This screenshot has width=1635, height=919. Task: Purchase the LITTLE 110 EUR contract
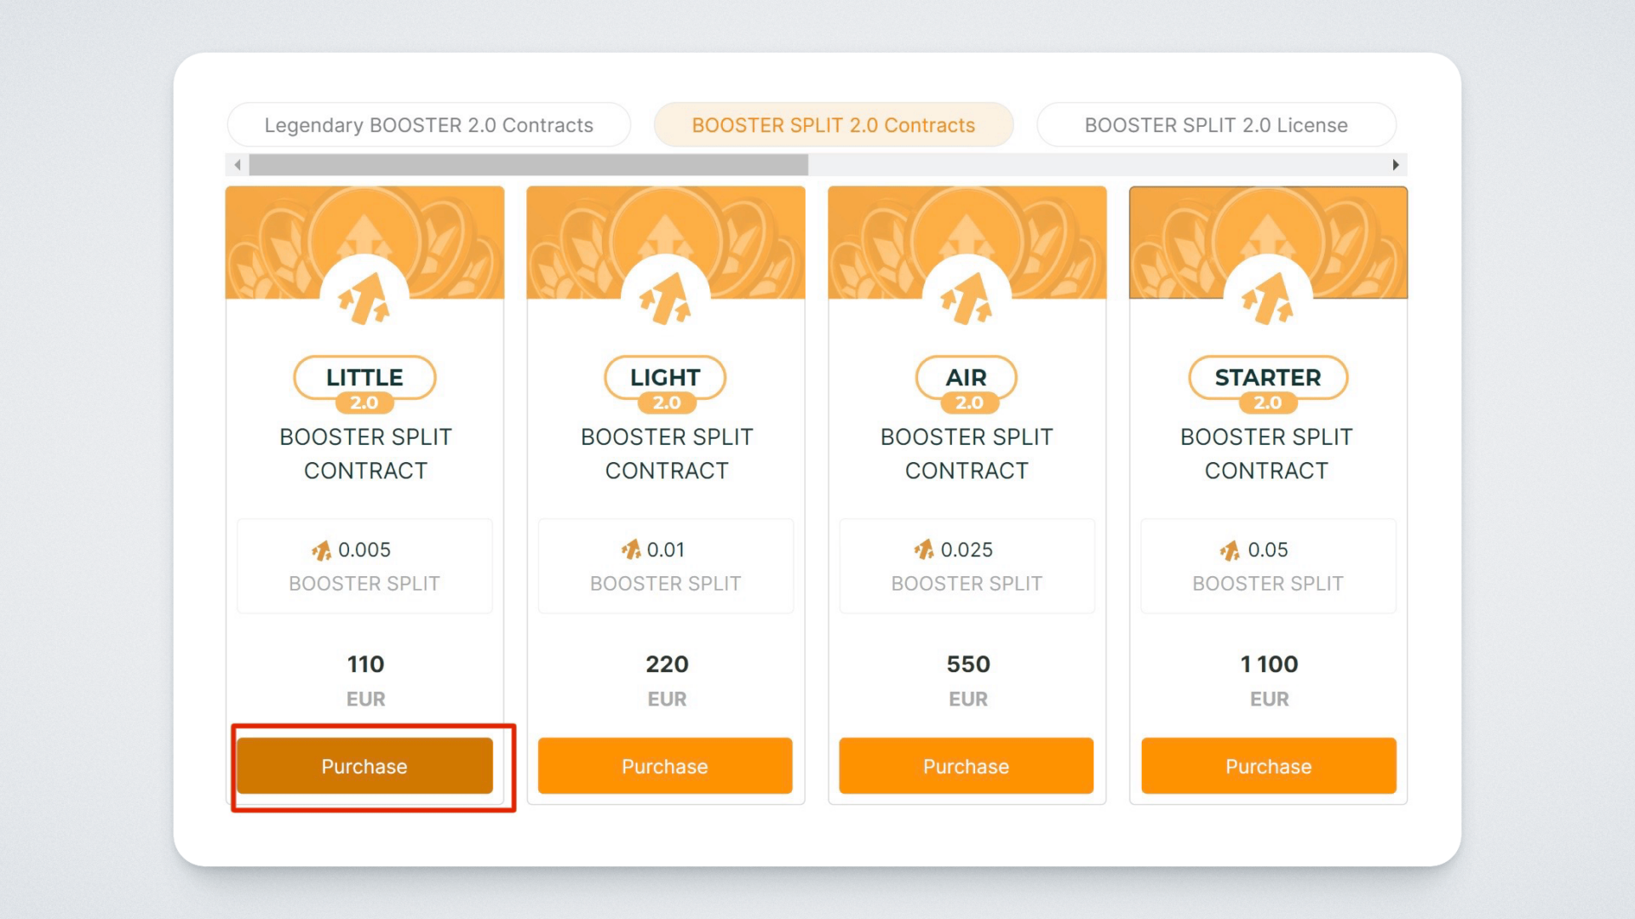[364, 766]
